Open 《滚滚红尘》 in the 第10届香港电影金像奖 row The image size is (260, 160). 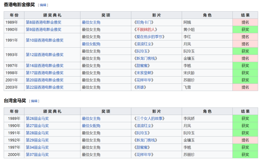pyautogui.click(x=144, y=44)
